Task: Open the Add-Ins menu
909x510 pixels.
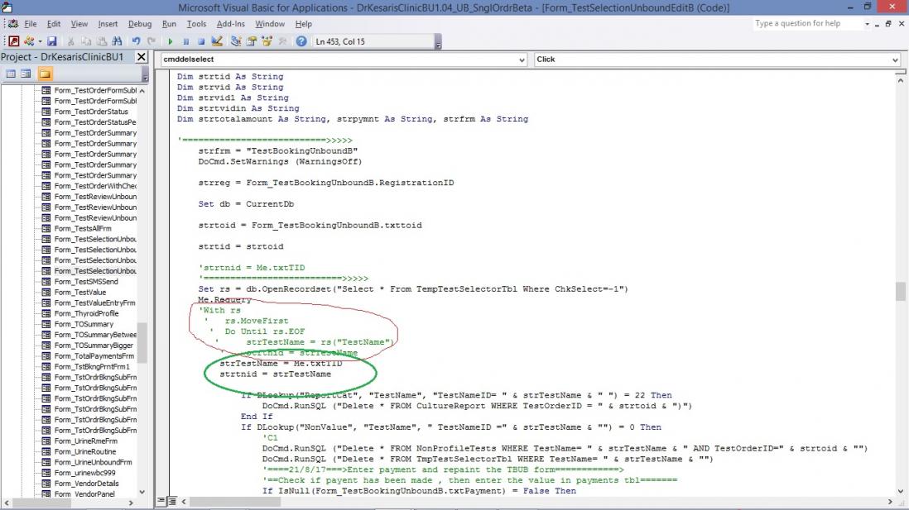Action: [231, 24]
